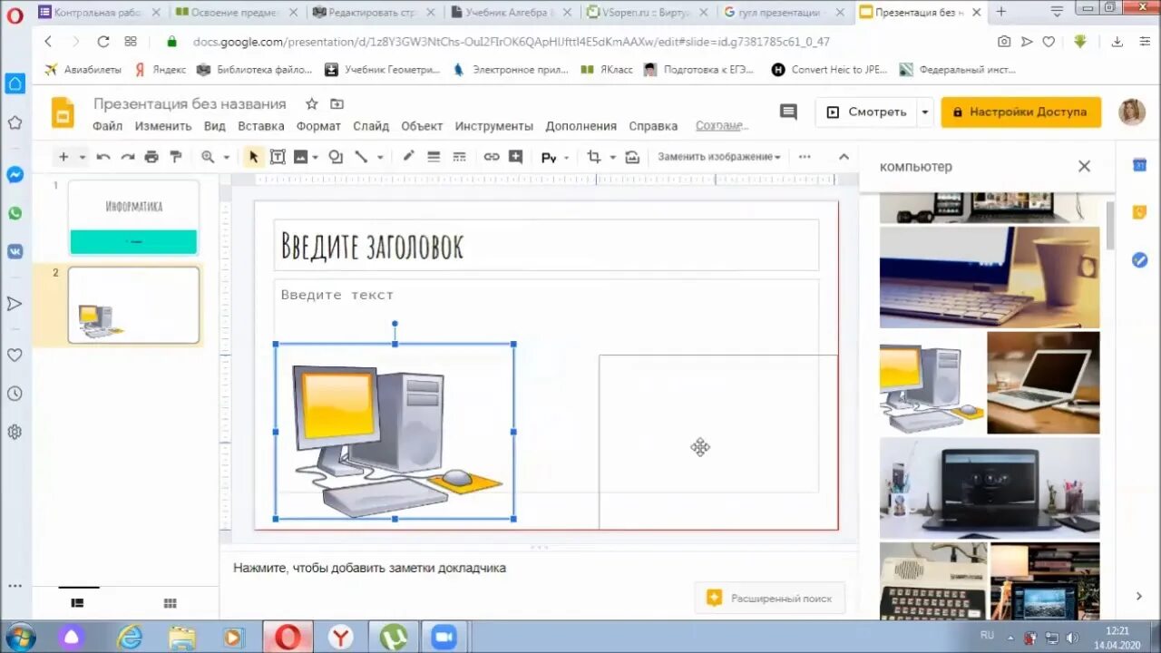Screen dimensions: 1161x653
Task: Click the move to folder icon
Action: click(337, 103)
